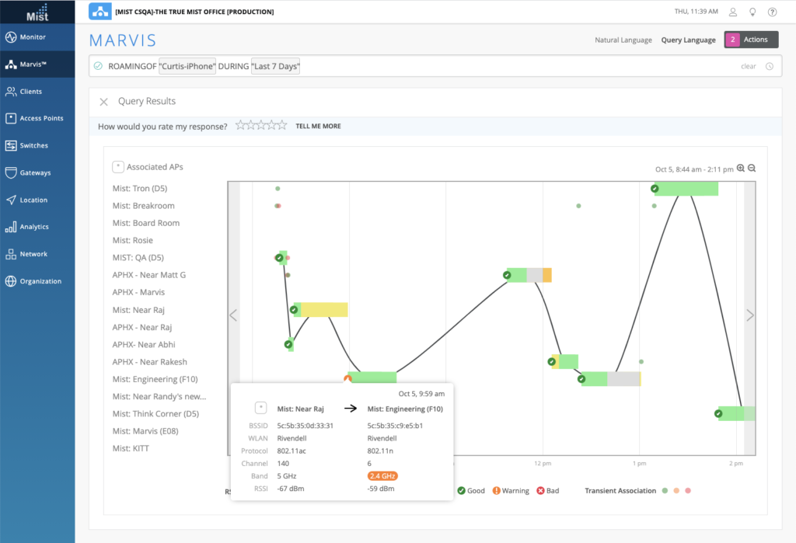This screenshot has width=796, height=543.
Task: Toggle the Associated APs legend marker
Action: point(118,166)
